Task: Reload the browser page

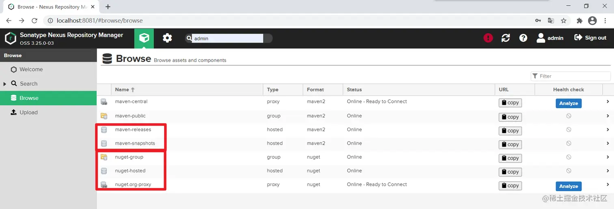Action: 35,20
